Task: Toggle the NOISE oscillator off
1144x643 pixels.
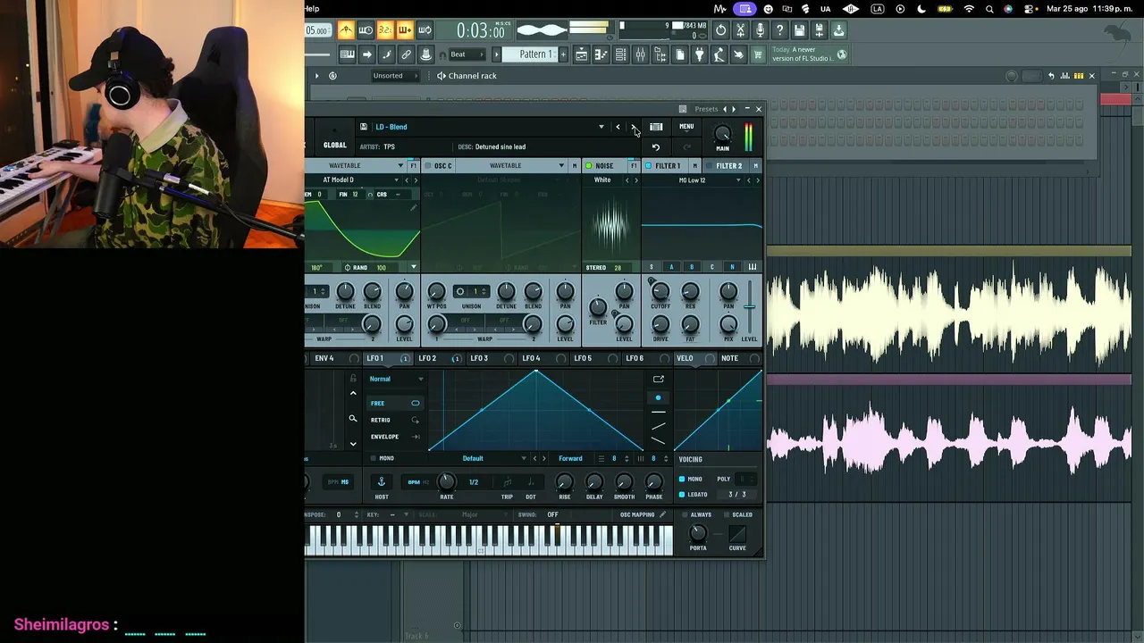Action: click(x=588, y=166)
